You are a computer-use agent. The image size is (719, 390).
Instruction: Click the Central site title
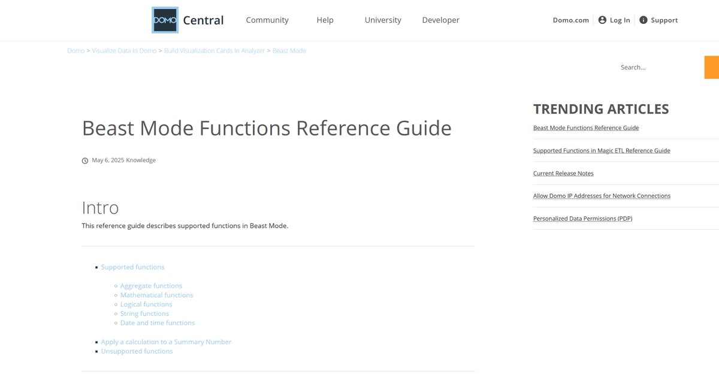203,20
